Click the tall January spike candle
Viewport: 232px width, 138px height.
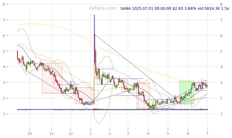pyautogui.click(x=94, y=40)
